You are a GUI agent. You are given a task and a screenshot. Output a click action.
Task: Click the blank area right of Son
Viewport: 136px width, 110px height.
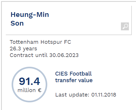tap(71, 23)
